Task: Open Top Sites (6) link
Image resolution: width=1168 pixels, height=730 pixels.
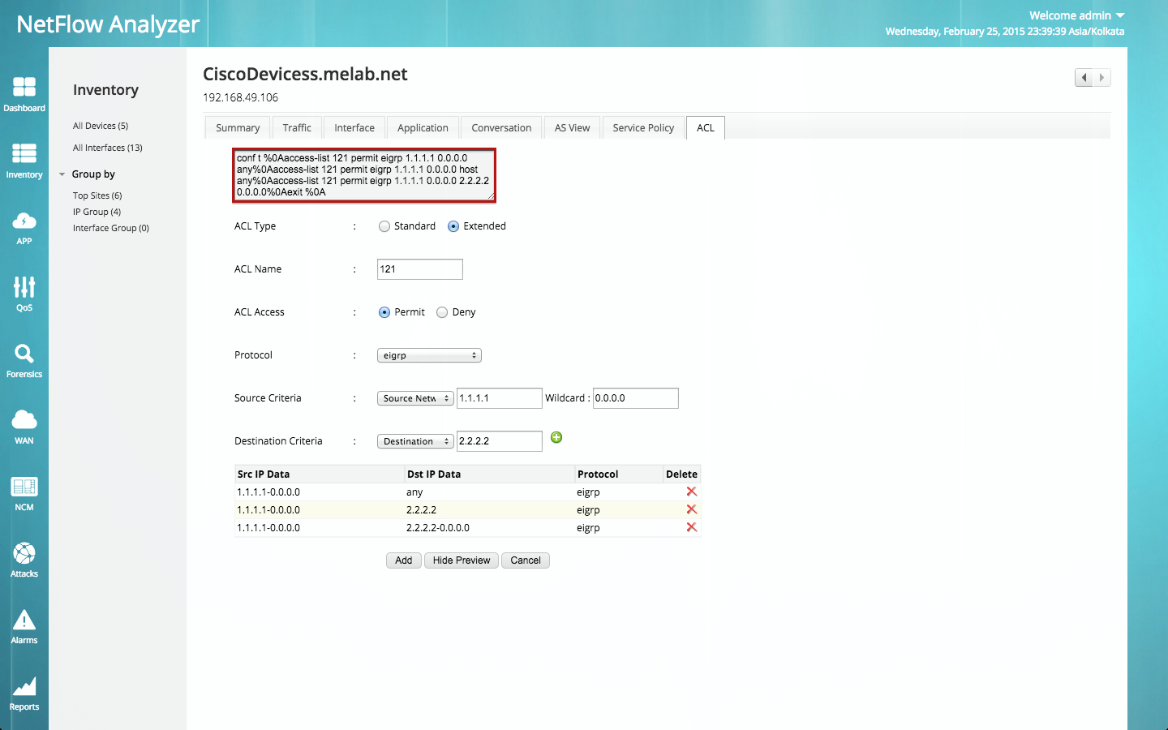Action: click(x=97, y=195)
